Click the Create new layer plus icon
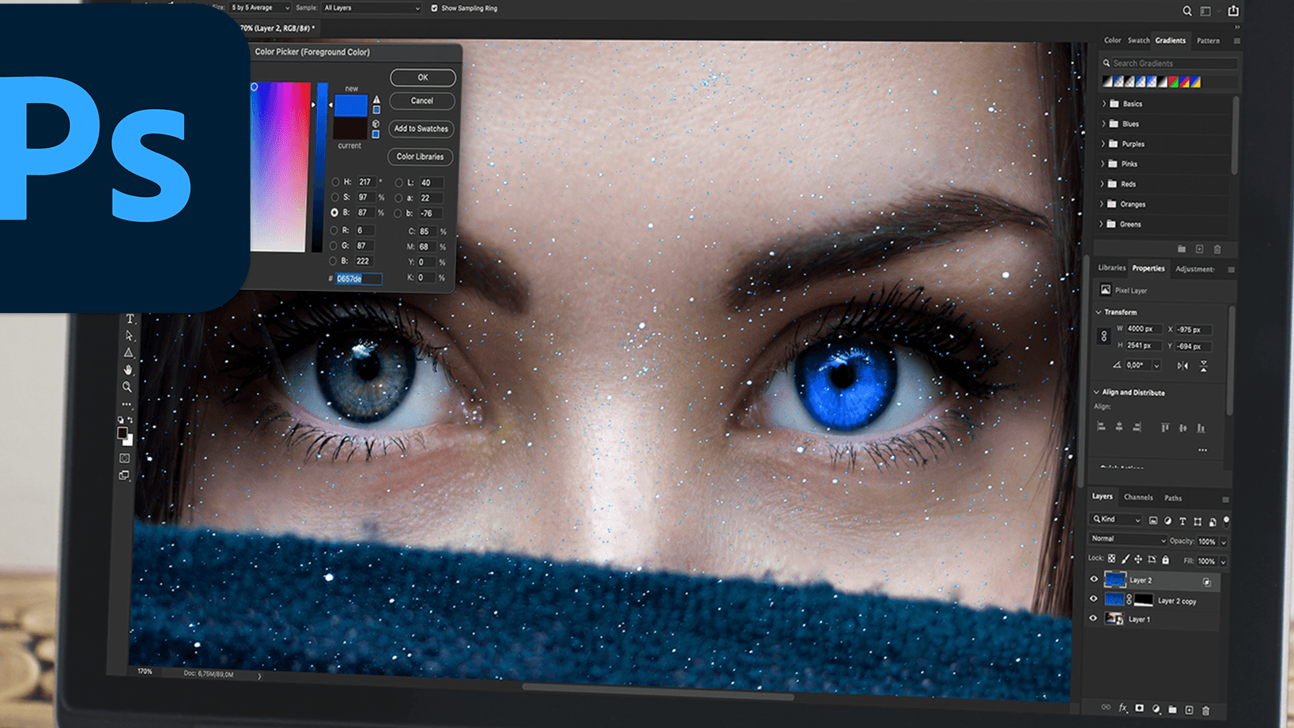The width and height of the screenshot is (1294, 728). [x=1189, y=710]
